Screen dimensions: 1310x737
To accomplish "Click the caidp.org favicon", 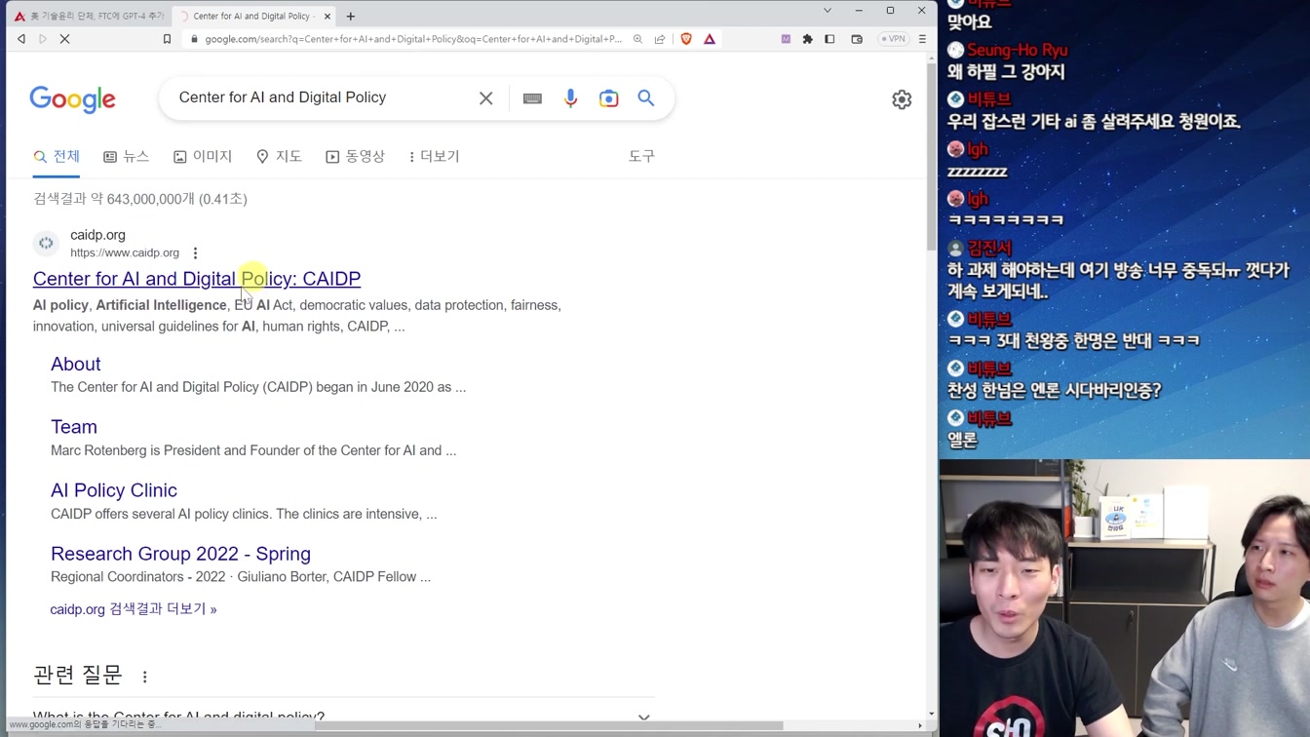I will 46,243.
